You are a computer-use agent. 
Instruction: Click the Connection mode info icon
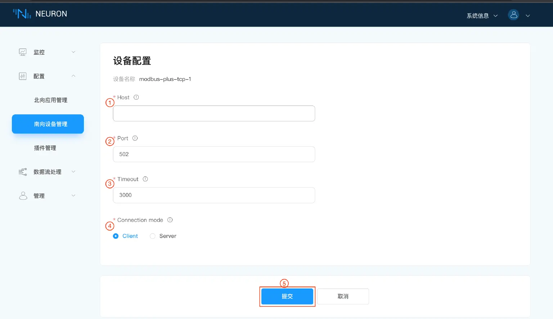coord(170,220)
